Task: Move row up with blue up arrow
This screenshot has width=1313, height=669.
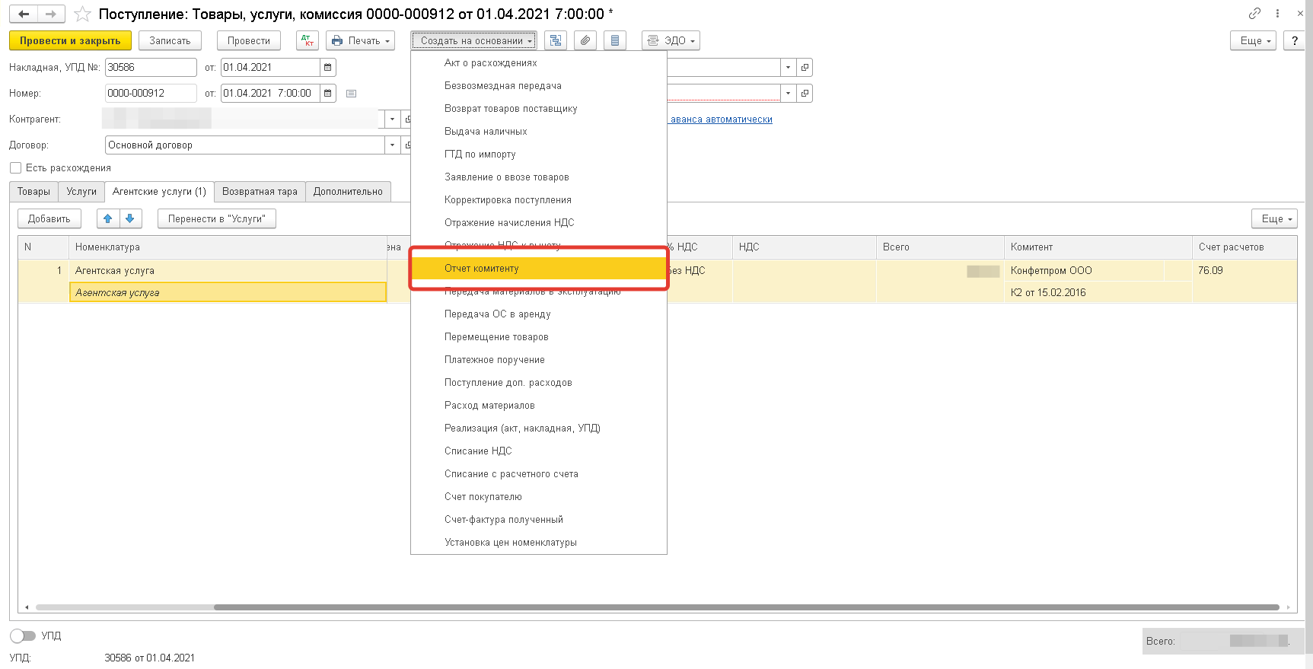Action: coord(107,218)
